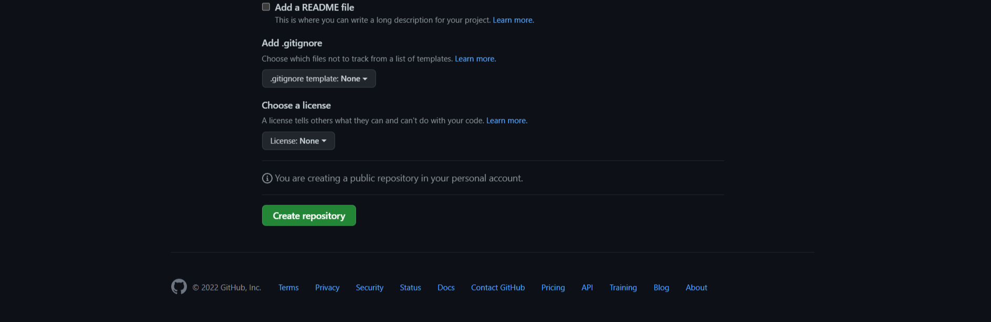The width and height of the screenshot is (991, 322).
Task: Open Learn more link for .gitignore templates
Action: coord(475,59)
